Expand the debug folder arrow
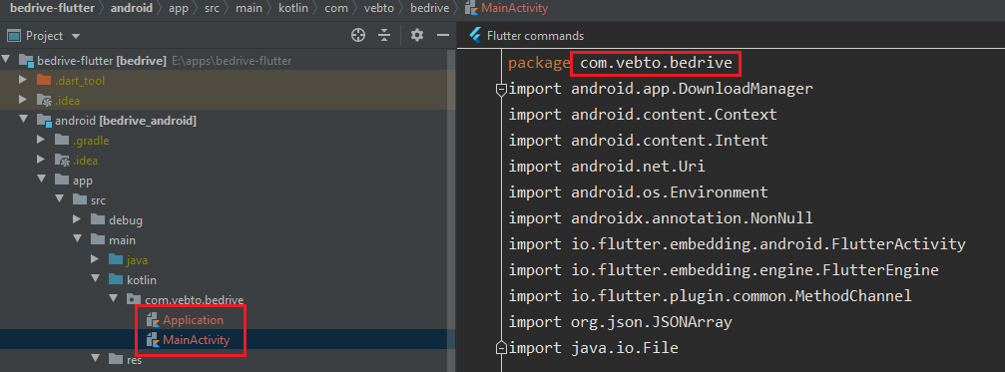1005x372 pixels. point(77,219)
